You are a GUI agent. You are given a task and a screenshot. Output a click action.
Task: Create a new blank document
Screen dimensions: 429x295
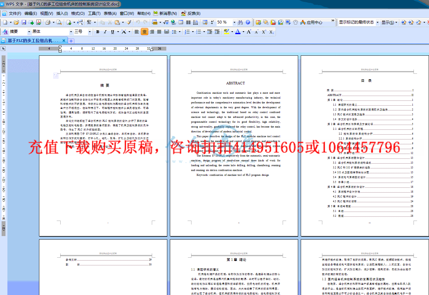5,22
